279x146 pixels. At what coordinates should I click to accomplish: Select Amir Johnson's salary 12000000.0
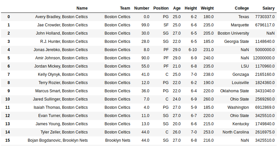click(x=264, y=58)
